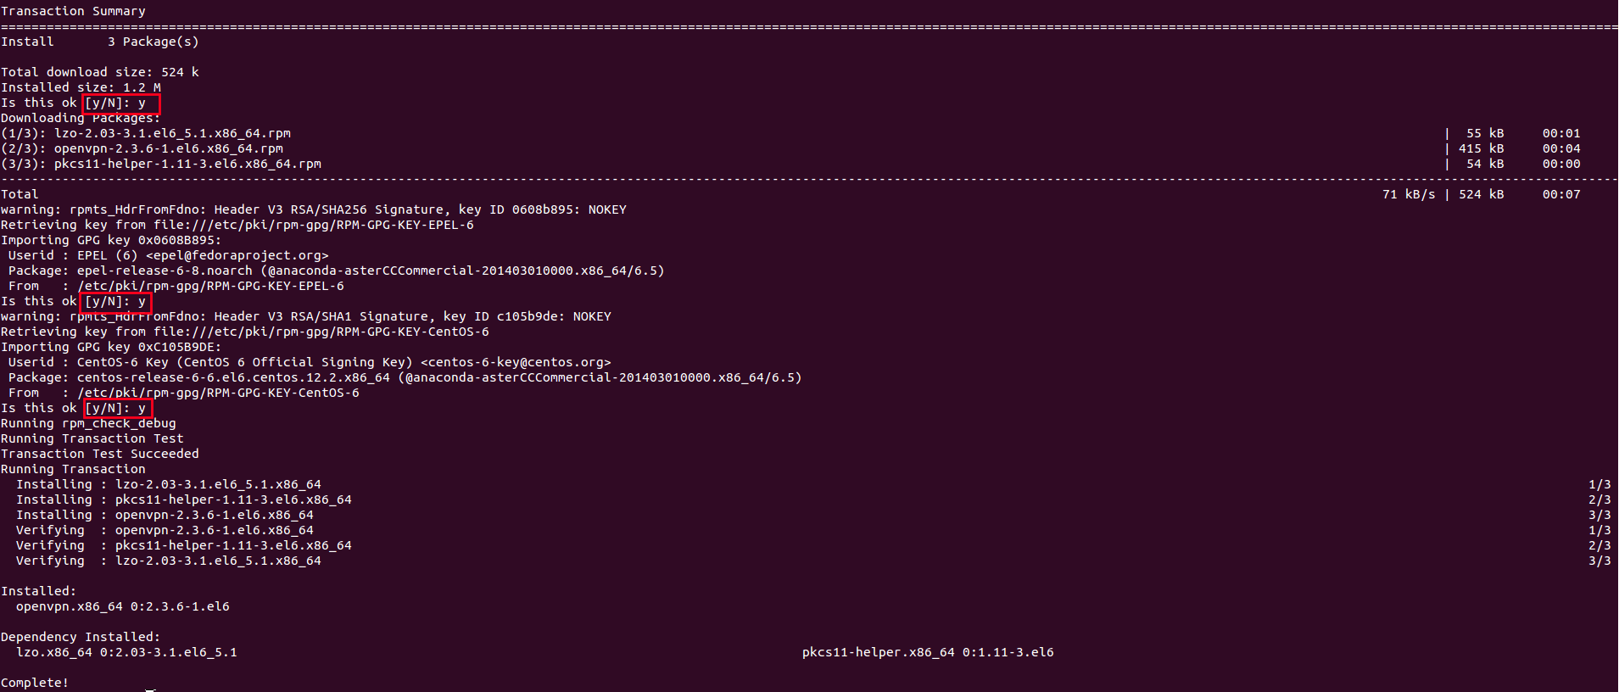The width and height of the screenshot is (1619, 692).
Task: Click the Total download size: 524 k line
Action: [x=100, y=72]
